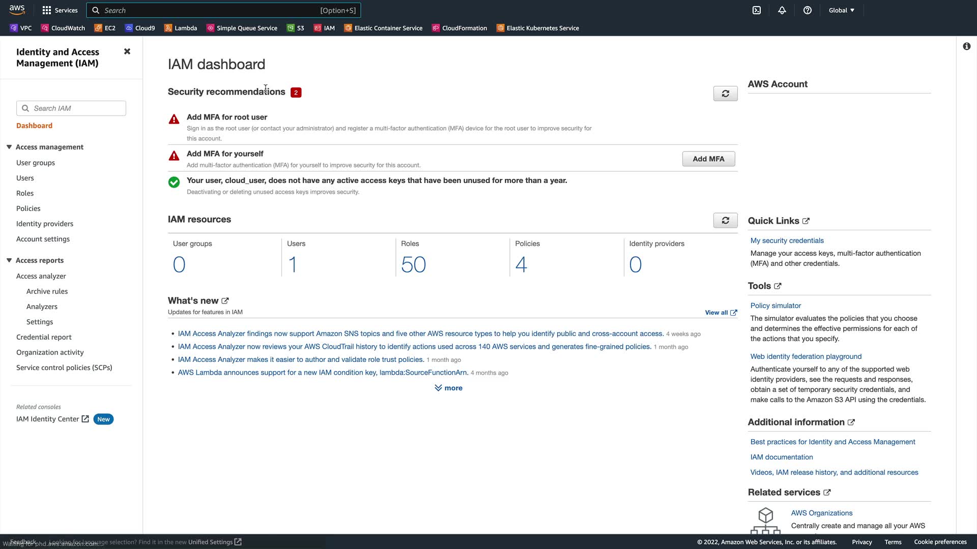Open the CloudShell terminal icon
The height and width of the screenshot is (549, 977).
pyautogui.click(x=757, y=10)
